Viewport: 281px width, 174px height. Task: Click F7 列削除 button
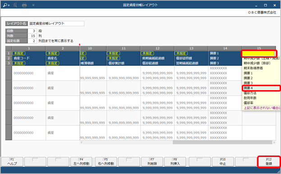(x=152, y=162)
